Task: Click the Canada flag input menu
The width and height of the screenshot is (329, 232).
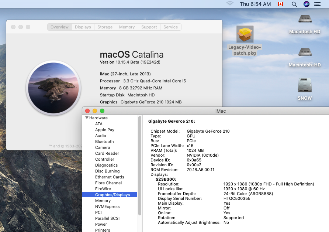Action: pos(281,4)
